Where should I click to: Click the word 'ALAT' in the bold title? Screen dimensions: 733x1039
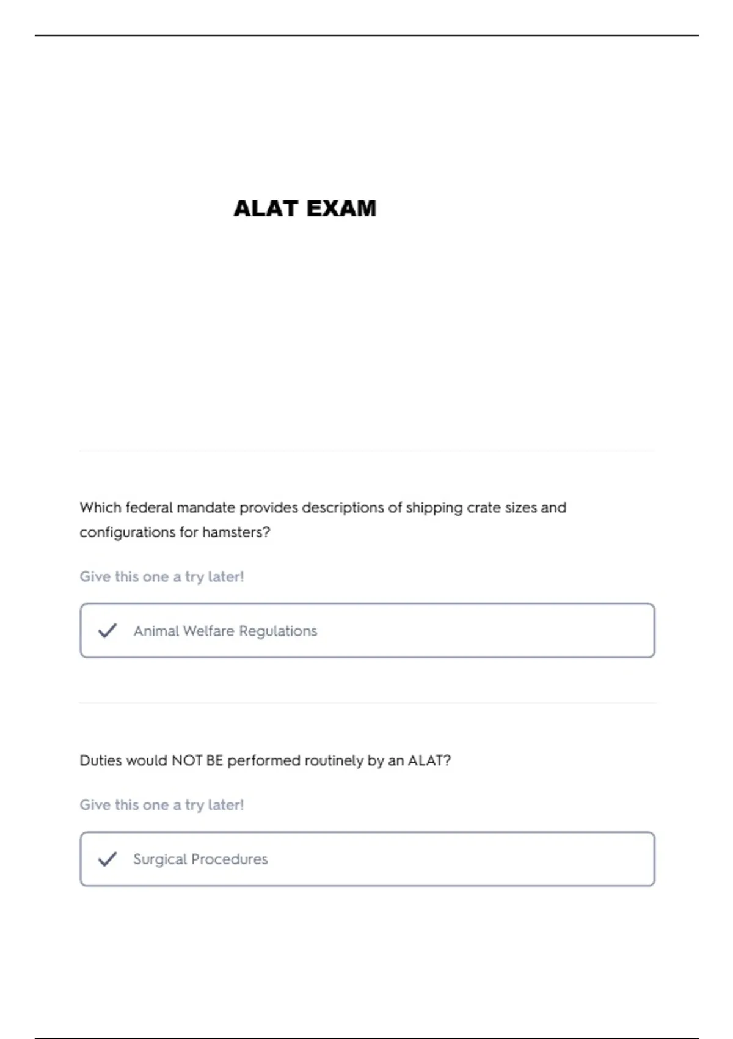point(265,208)
